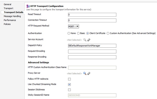Click the Dispatch Policy label

tap(35, 45)
